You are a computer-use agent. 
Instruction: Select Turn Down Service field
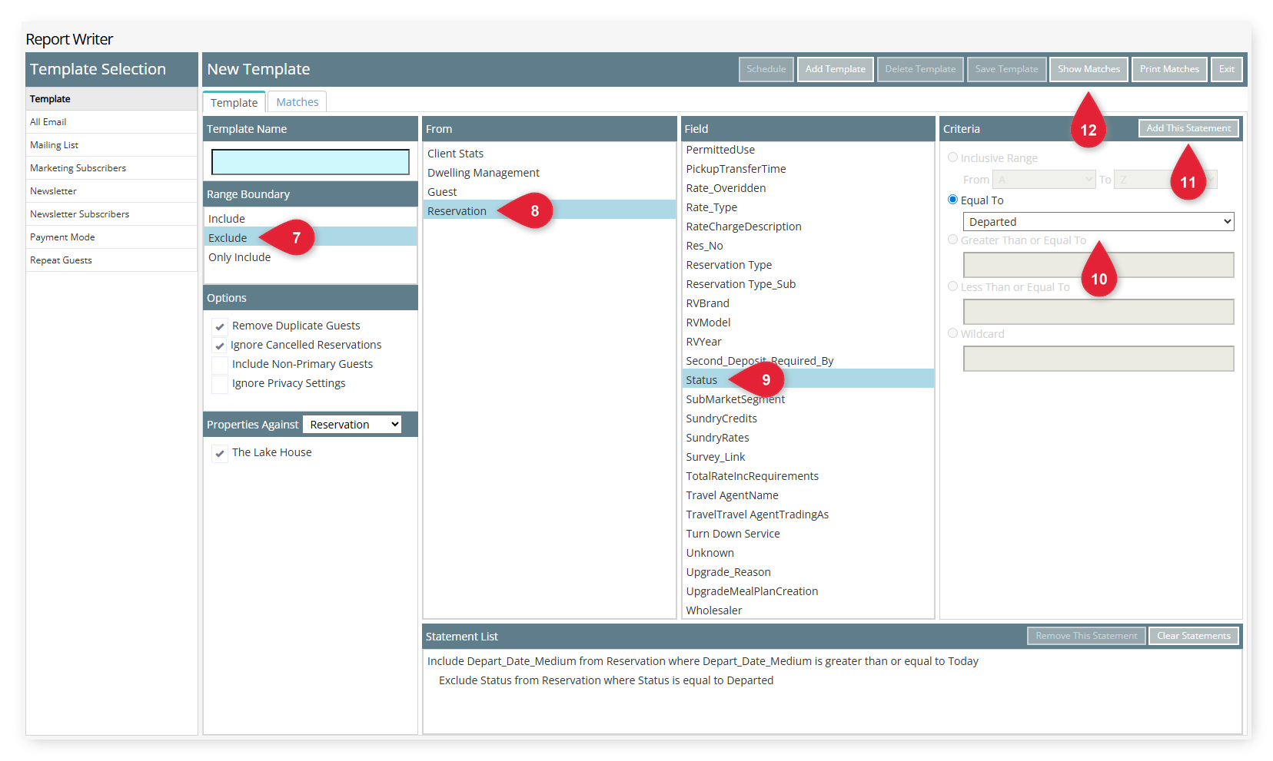[x=808, y=534]
